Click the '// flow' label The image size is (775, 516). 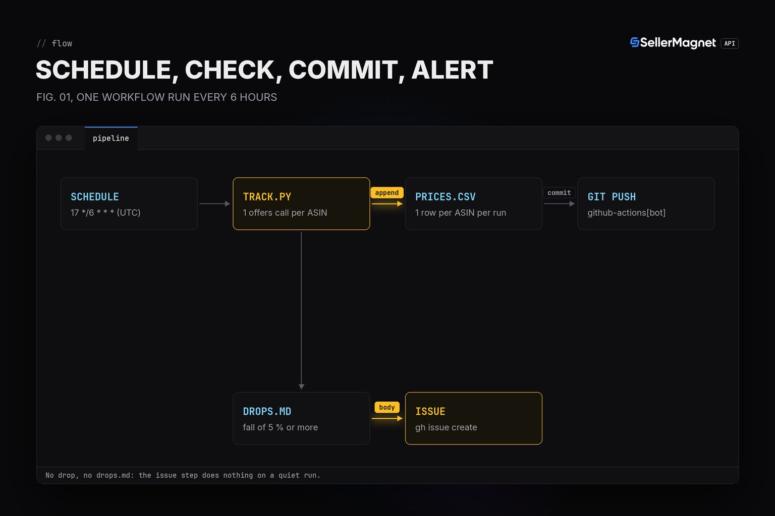tap(54, 43)
